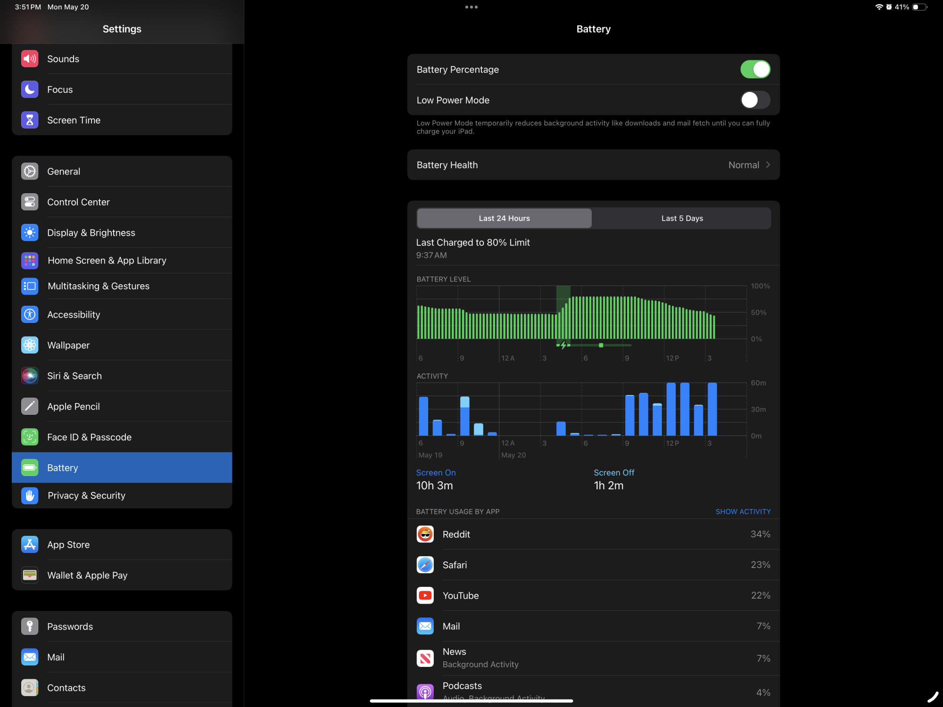Open the Accessibility icon in sidebar
The width and height of the screenshot is (943, 707).
coord(30,314)
